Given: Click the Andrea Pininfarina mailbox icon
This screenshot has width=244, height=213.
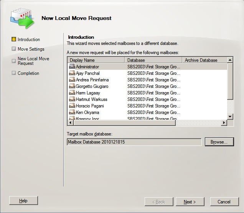Looking at the screenshot, I should [72, 80].
